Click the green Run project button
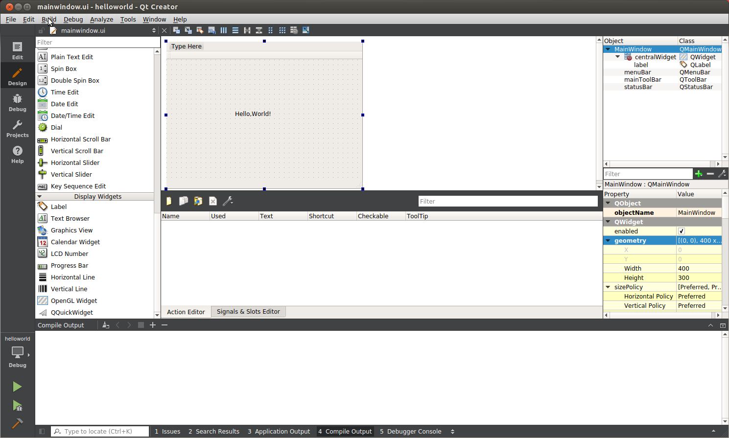This screenshot has width=729, height=438. point(17,387)
